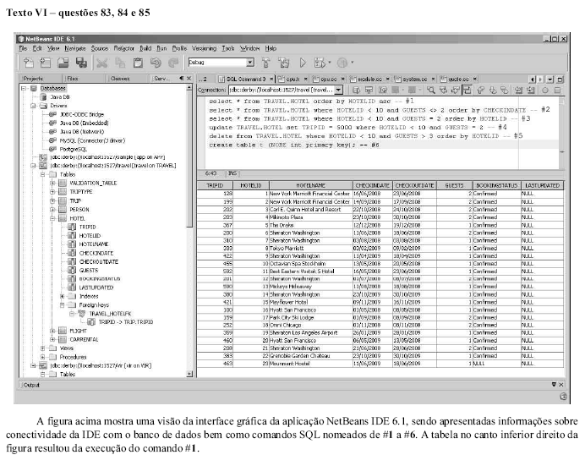Expand the Indexes folder node
This screenshot has width=585, height=455.
[x=63, y=296]
